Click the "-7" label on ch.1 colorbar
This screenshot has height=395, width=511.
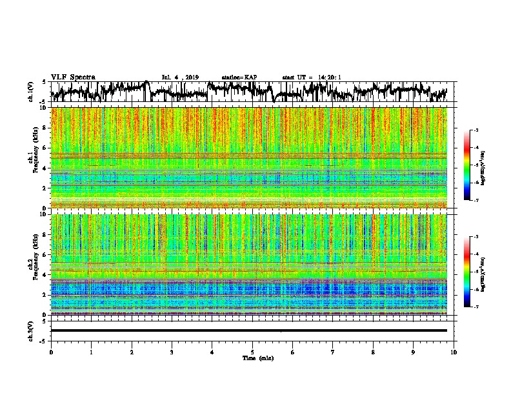(476, 200)
